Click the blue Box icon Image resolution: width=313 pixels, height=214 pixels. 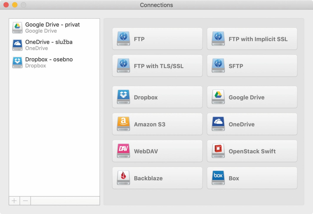click(218, 178)
